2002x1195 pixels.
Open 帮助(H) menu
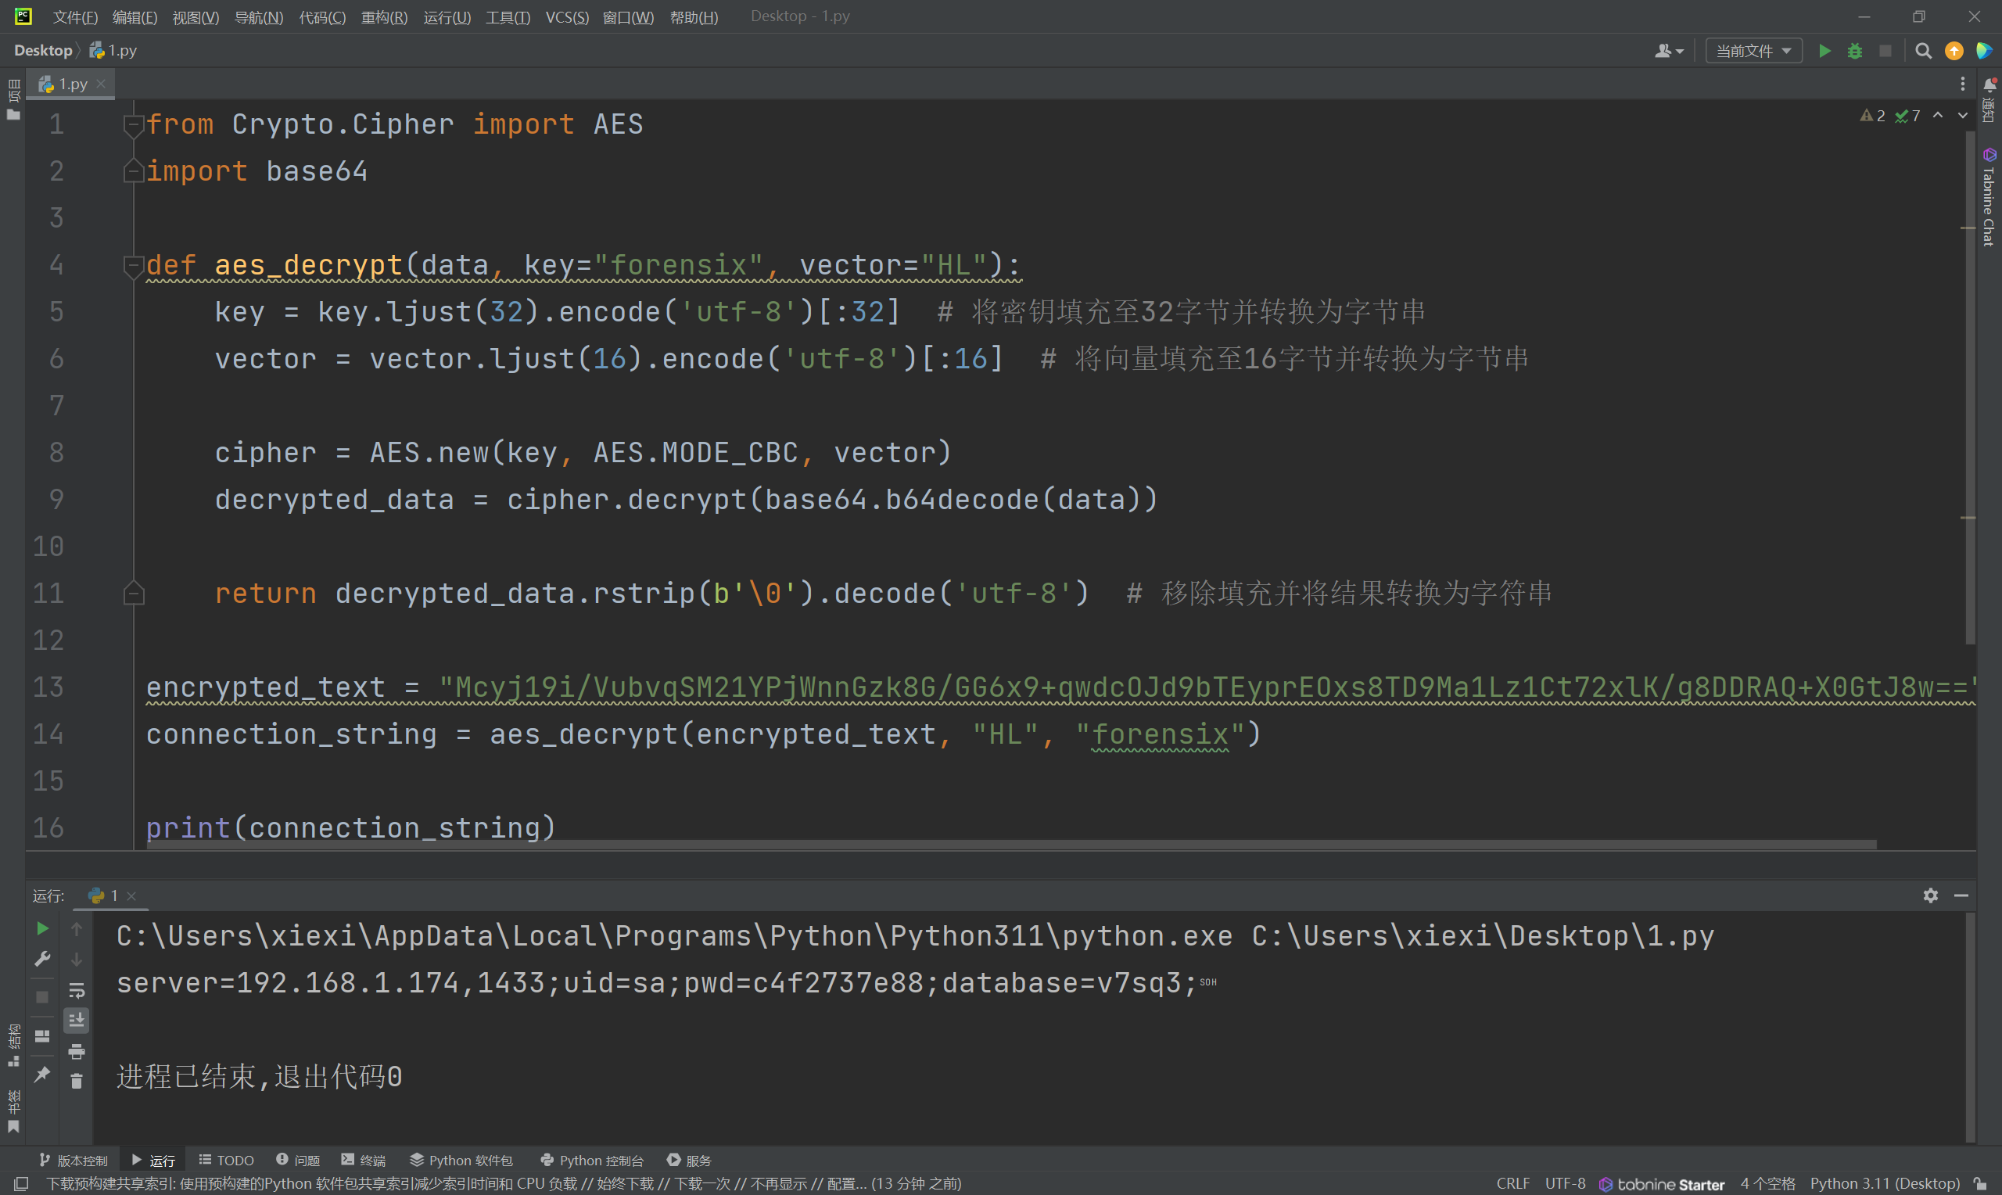pyautogui.click(x=694, y=17)
